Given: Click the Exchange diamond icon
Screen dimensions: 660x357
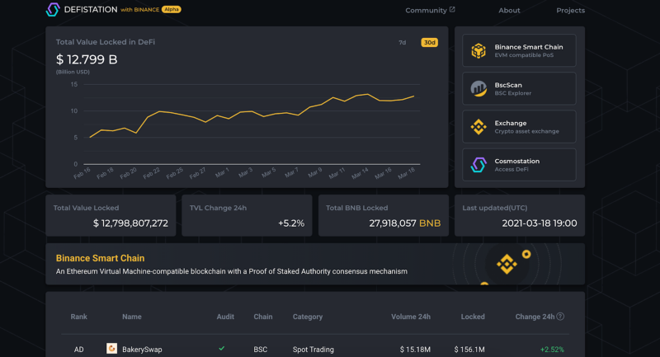Looking at the screenshot, I should pos(478,127).
